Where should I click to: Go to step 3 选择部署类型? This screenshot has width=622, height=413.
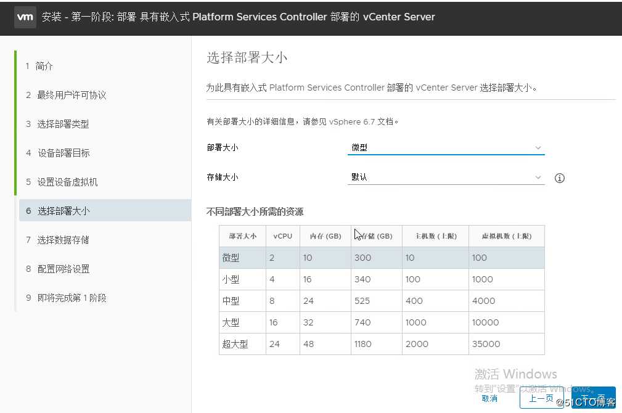click(57, 124)
